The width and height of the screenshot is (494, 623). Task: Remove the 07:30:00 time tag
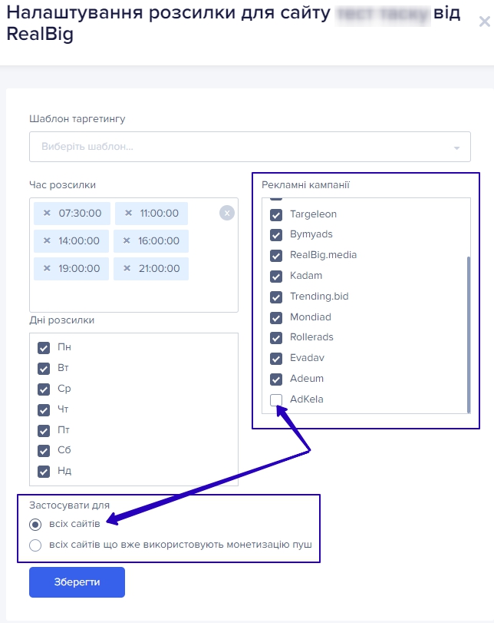[47, 213]
